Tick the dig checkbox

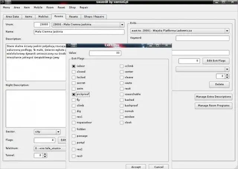74,111
